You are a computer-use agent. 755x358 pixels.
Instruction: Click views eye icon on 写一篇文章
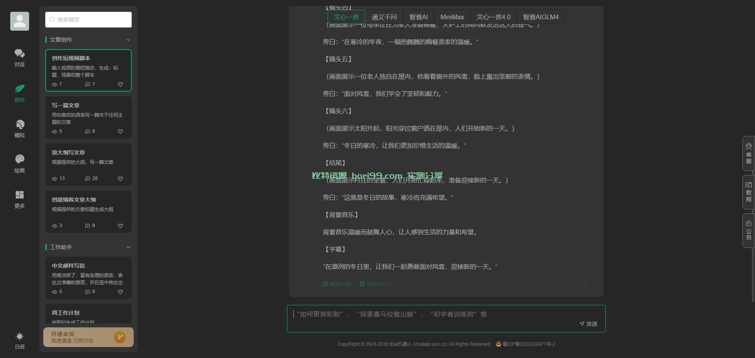coord(55,132)
